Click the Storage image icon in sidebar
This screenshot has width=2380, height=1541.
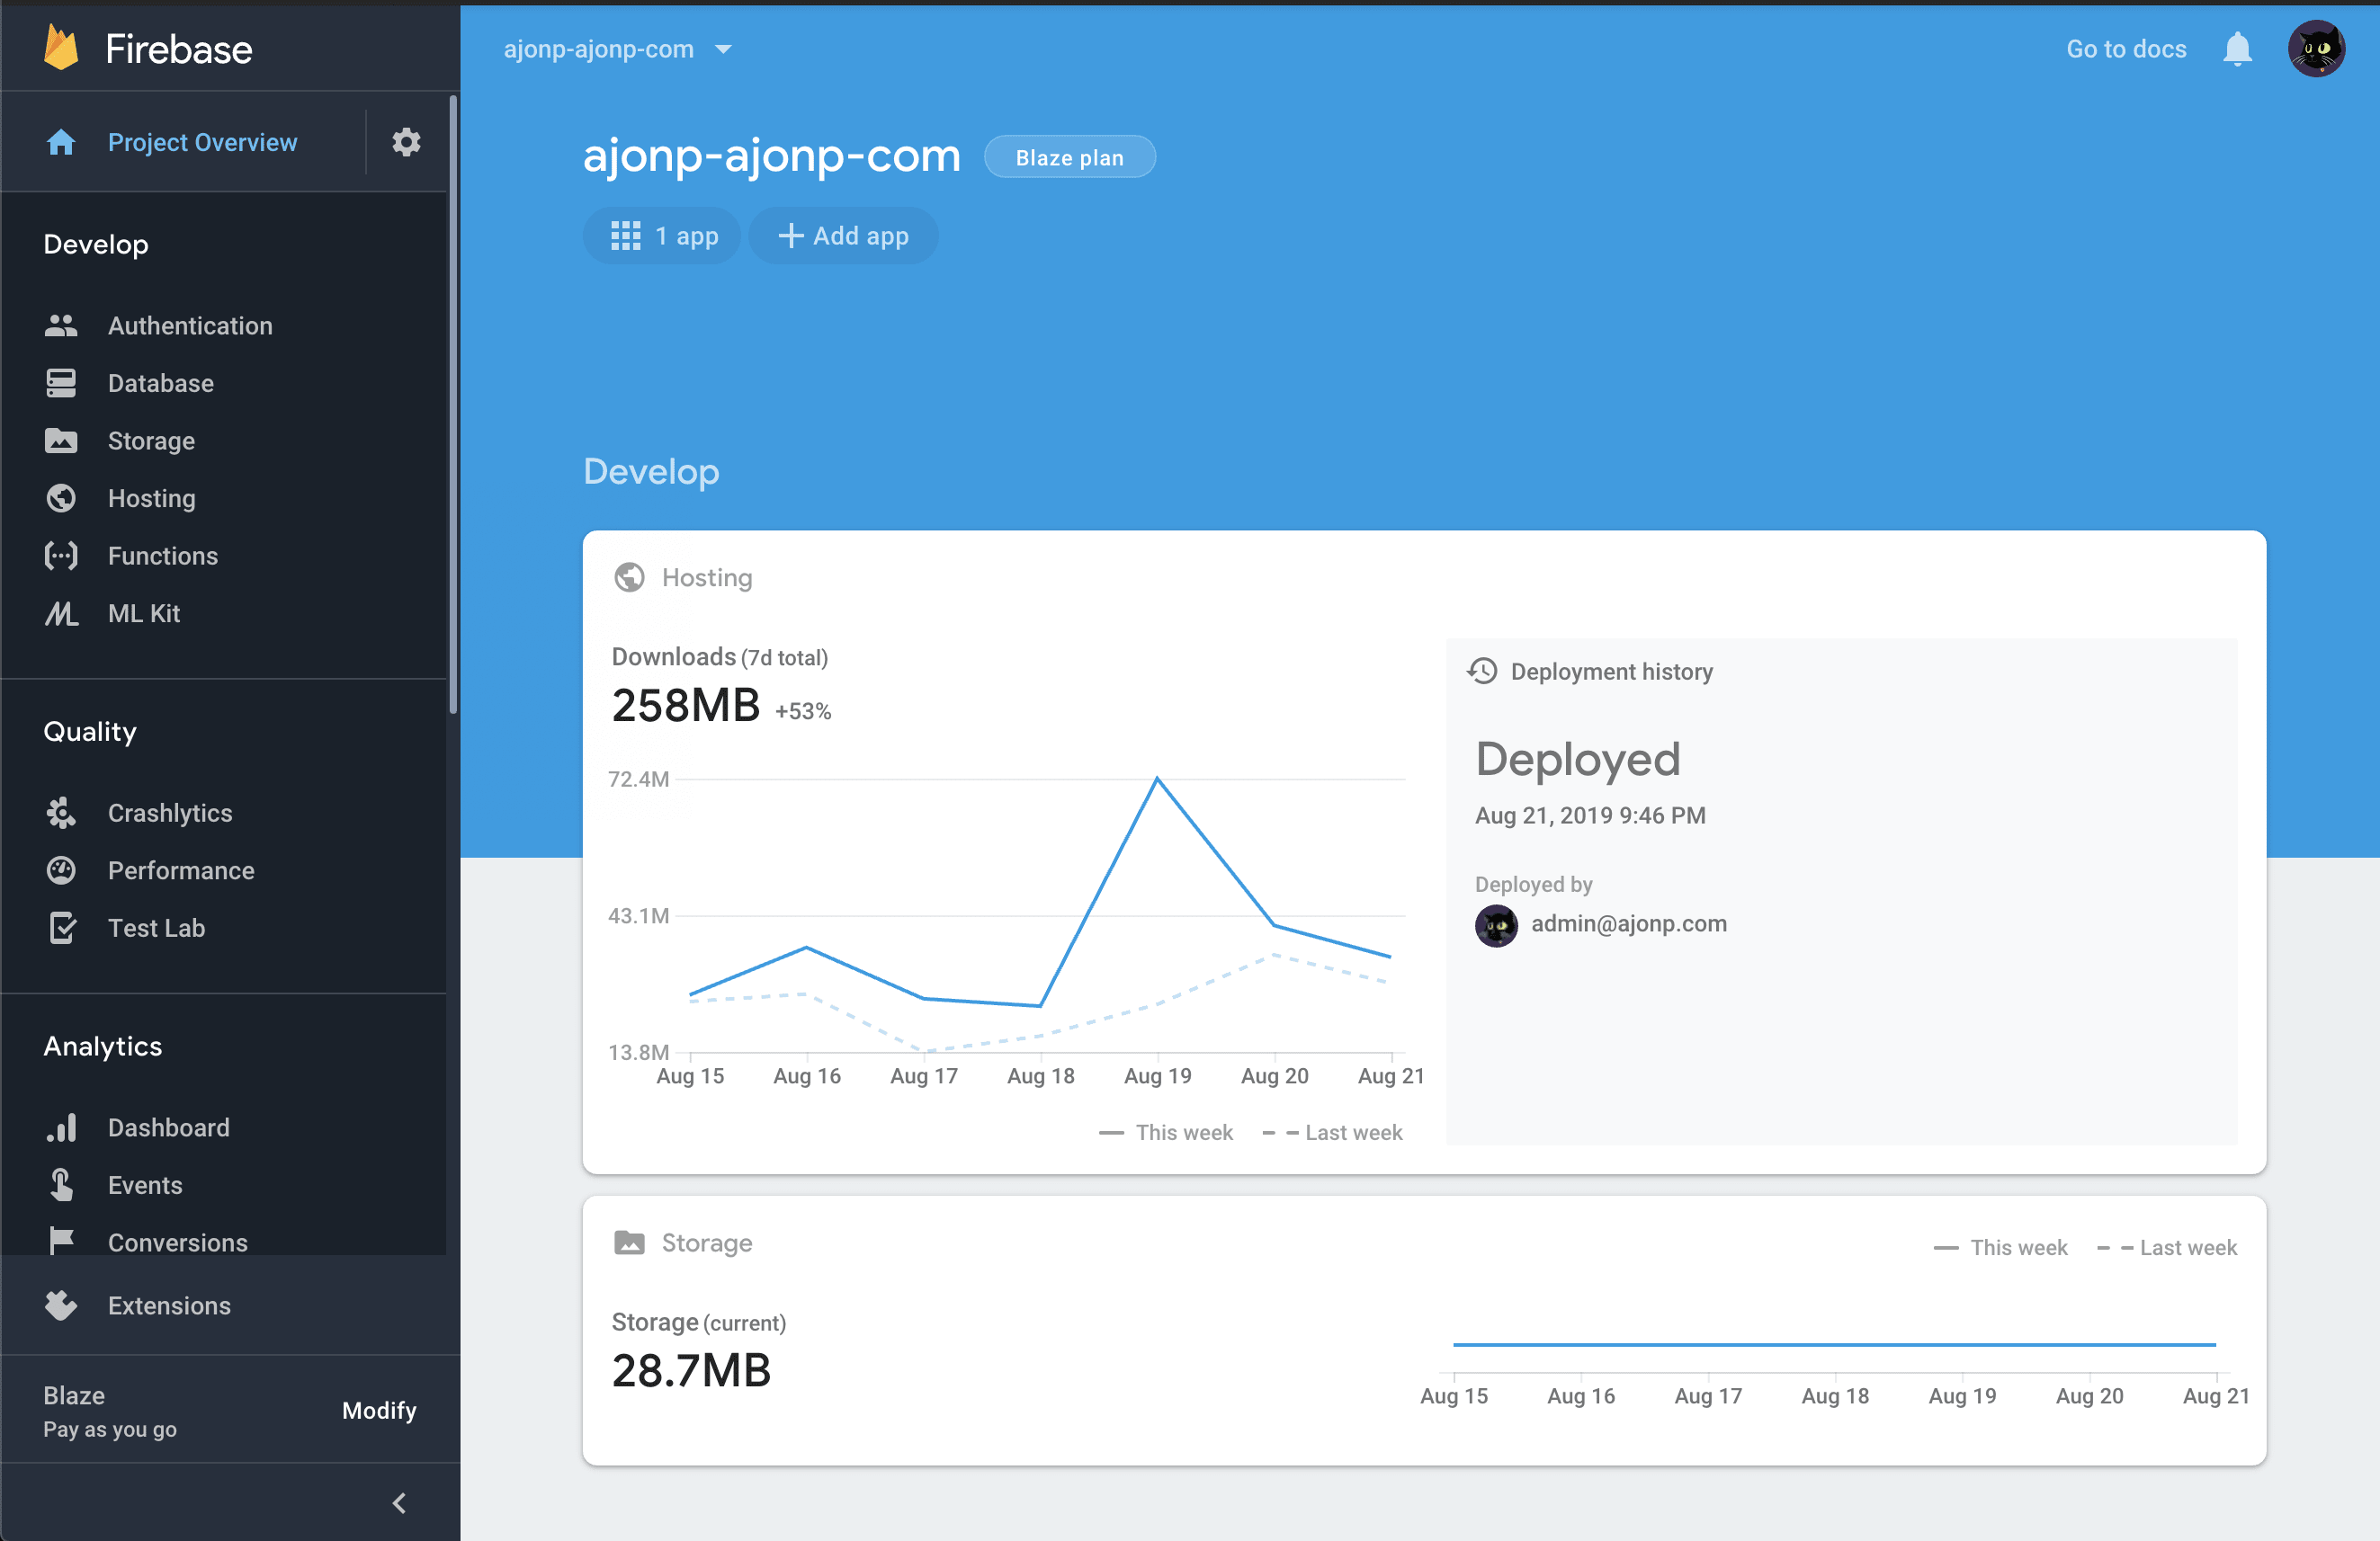click(x=61, y=441)
